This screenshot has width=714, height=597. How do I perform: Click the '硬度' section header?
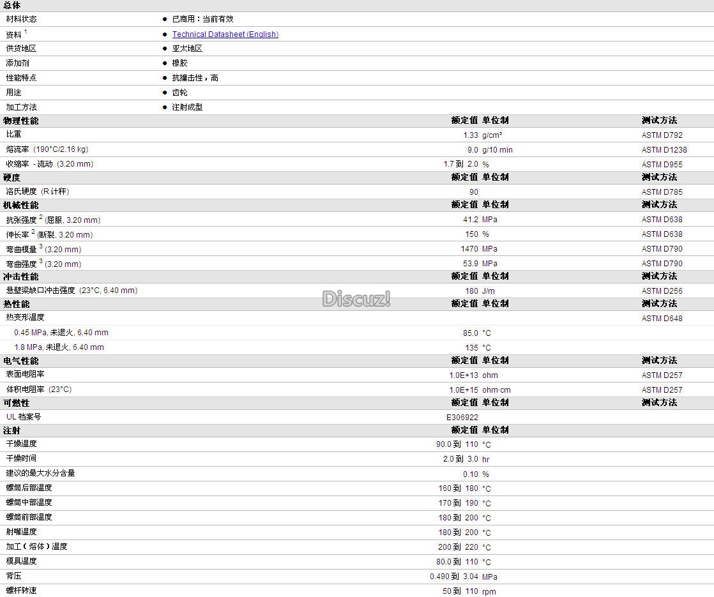point(12,178)
